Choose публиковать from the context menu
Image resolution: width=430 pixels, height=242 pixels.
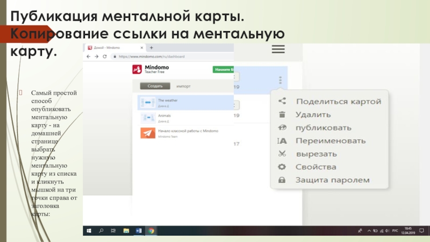point(323,128)
